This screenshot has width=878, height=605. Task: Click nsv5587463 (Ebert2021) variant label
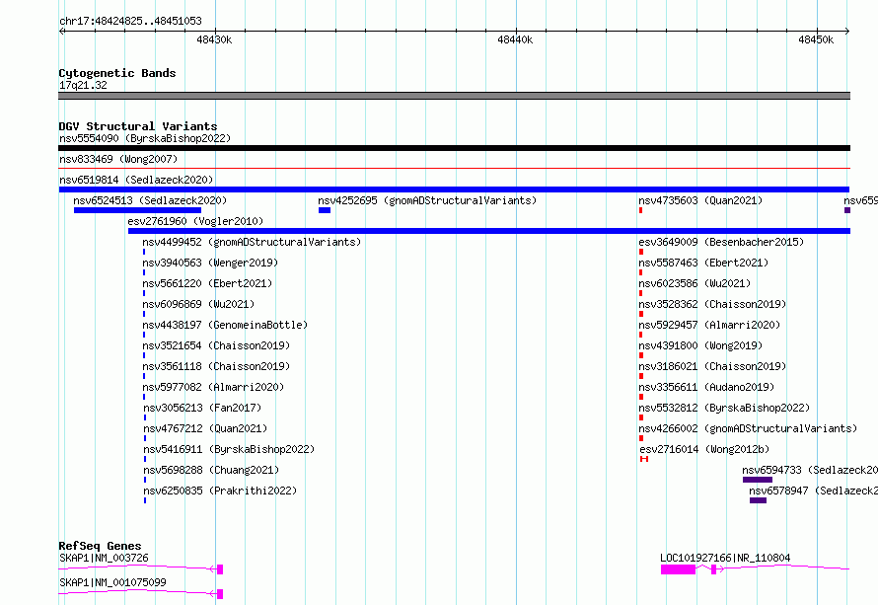703,263
